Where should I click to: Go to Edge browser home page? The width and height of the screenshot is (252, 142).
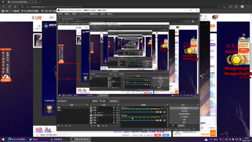coord(15,7)
